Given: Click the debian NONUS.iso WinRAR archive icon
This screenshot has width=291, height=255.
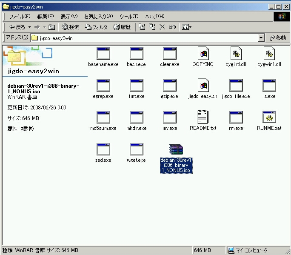Looking at the screenshot, I should [x=176, y=149].
